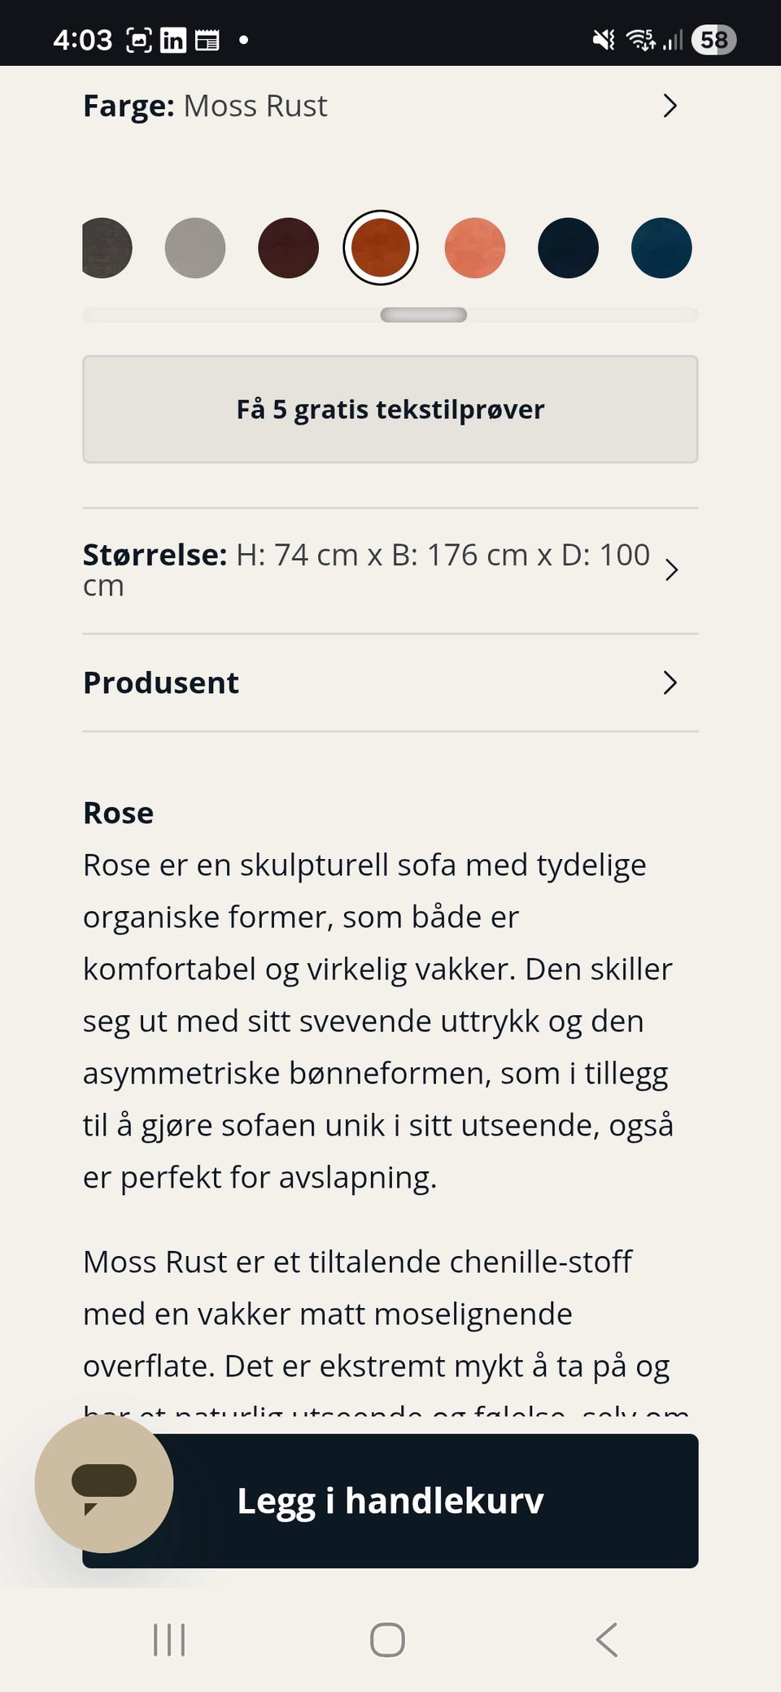Select the teal blue fabric swatch
Viewport: 781px width, 1692px height.
tap(661, 248)
